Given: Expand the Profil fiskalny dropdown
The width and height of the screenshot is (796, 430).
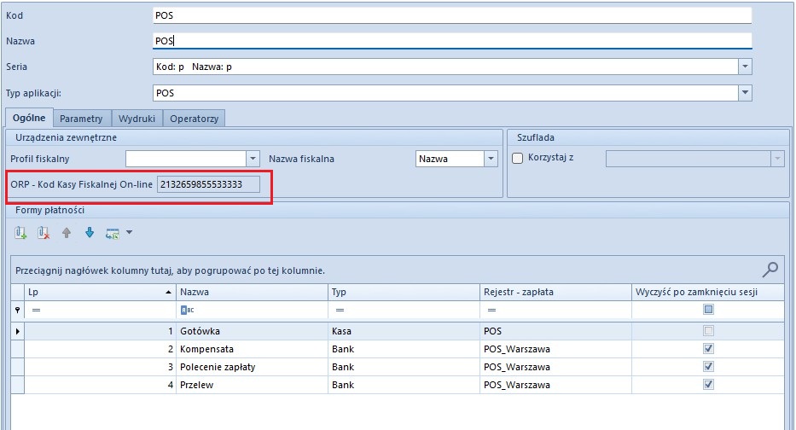Looking at the screenshot, I should pyautogui.click(x=253, y=159).
